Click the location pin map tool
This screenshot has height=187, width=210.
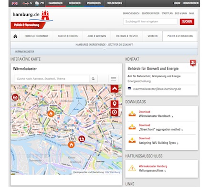[x=115, y=104]
